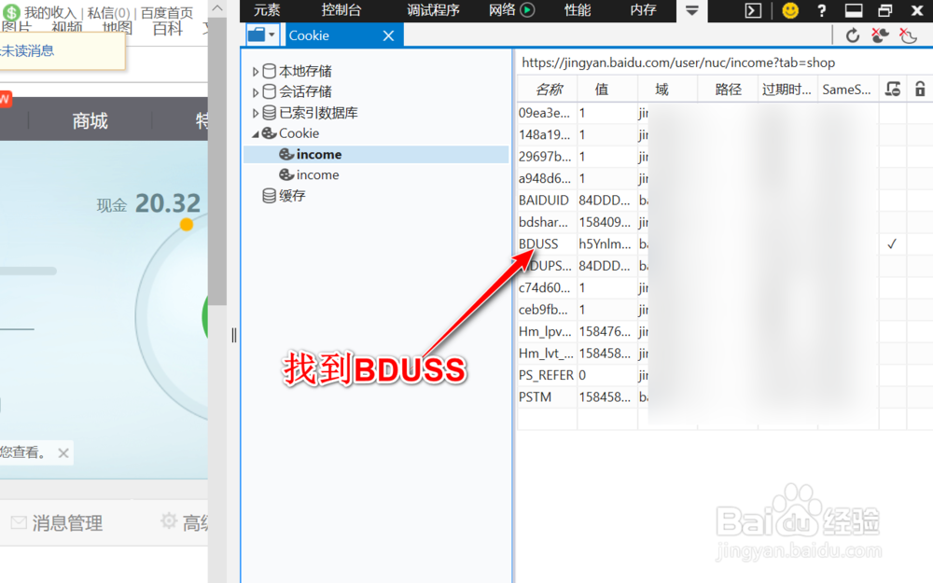
Task: Open the 性能 performance tab
Action: (578, 10)
